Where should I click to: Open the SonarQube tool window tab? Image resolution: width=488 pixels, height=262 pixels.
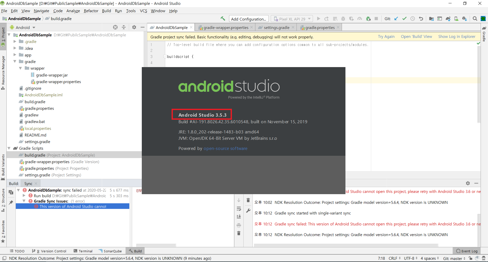(x=110, y=251)
